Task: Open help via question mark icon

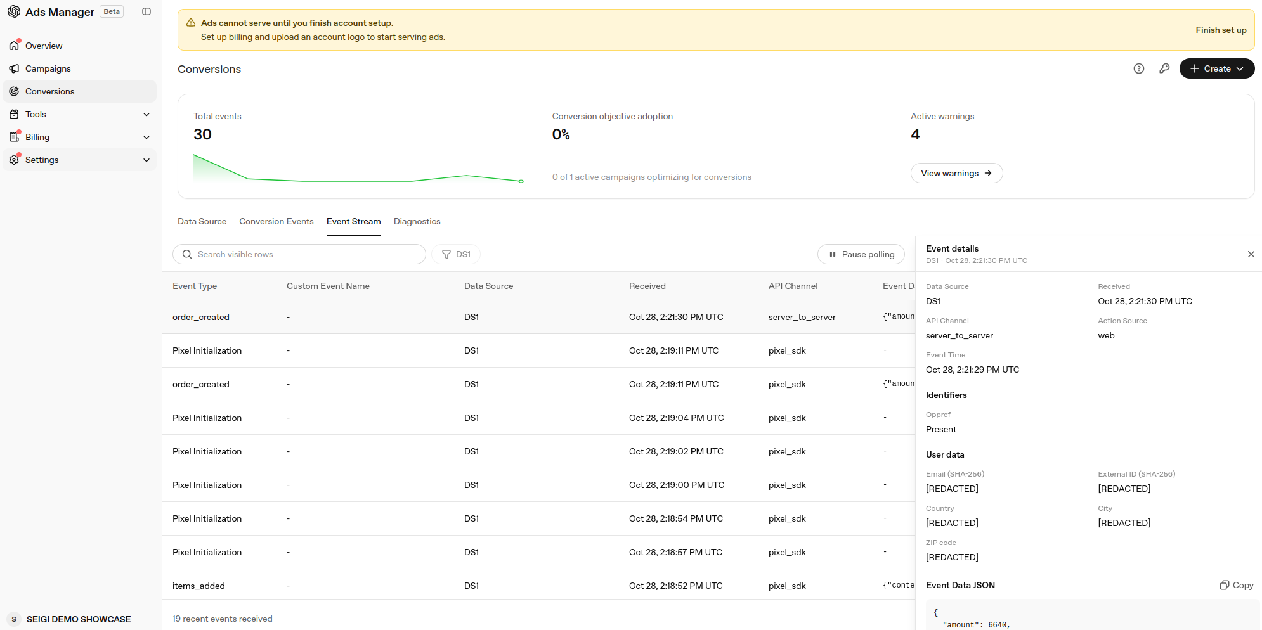Action: point(1139,68)
